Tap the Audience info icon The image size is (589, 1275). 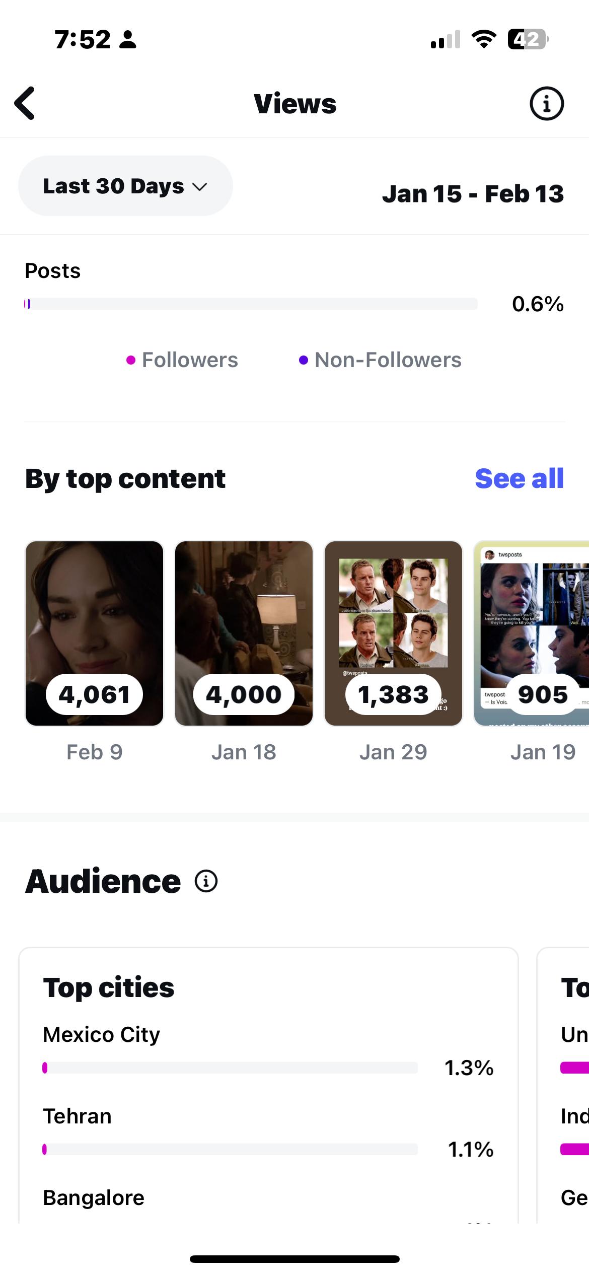point(206,881)
